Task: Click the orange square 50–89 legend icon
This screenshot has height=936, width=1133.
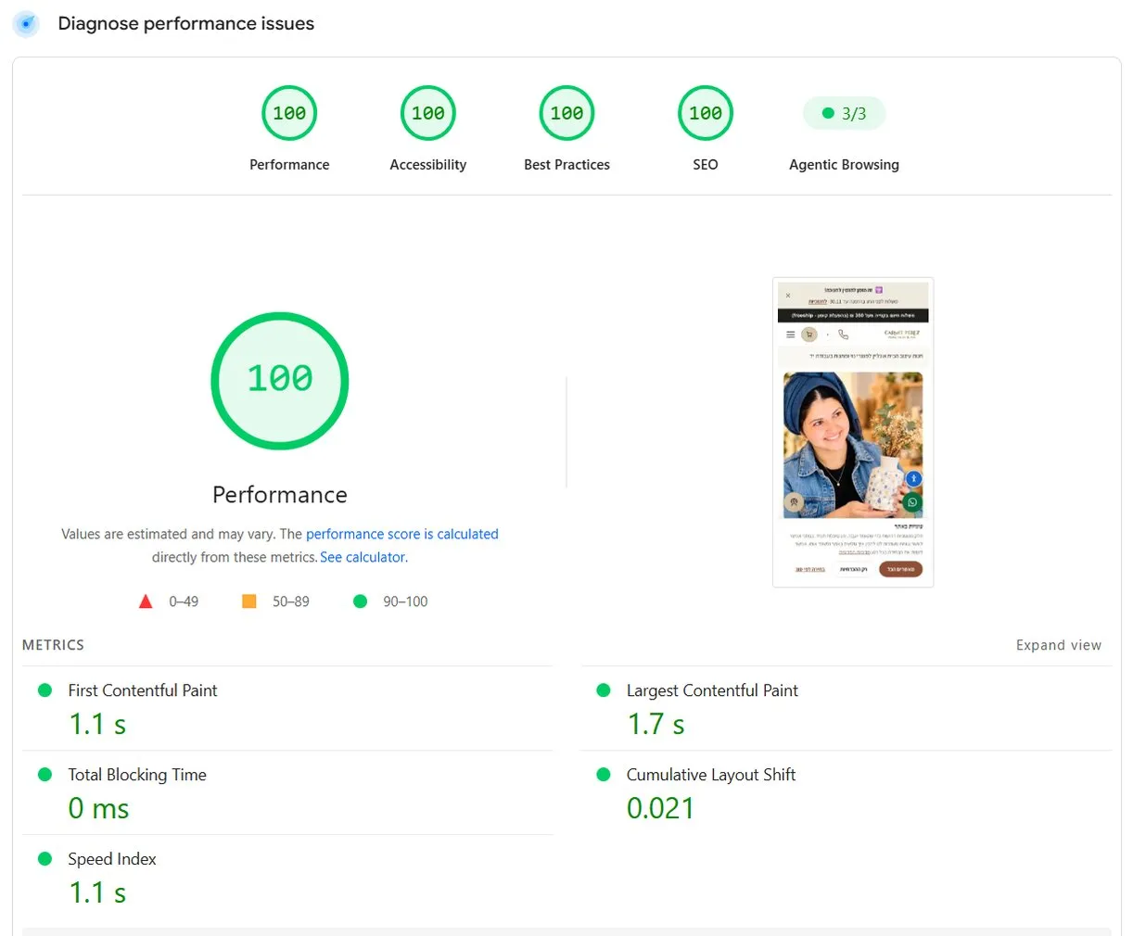Action: pyautogui.click(x=248, y=601)
